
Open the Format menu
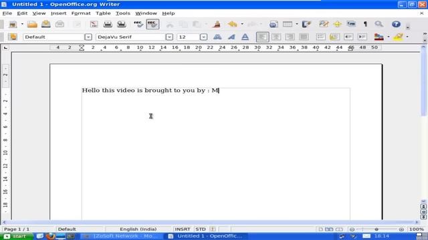81,13
